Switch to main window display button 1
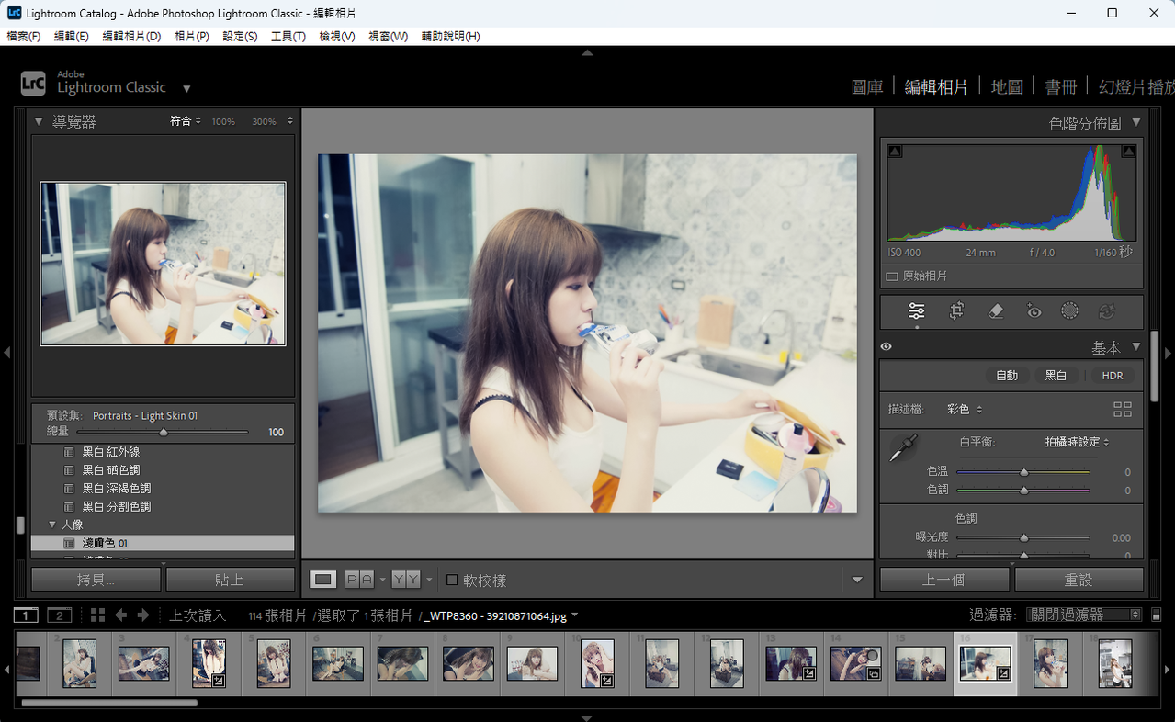Image resolution: width=1175 pixels, height=722 pixels. (26, 615)
